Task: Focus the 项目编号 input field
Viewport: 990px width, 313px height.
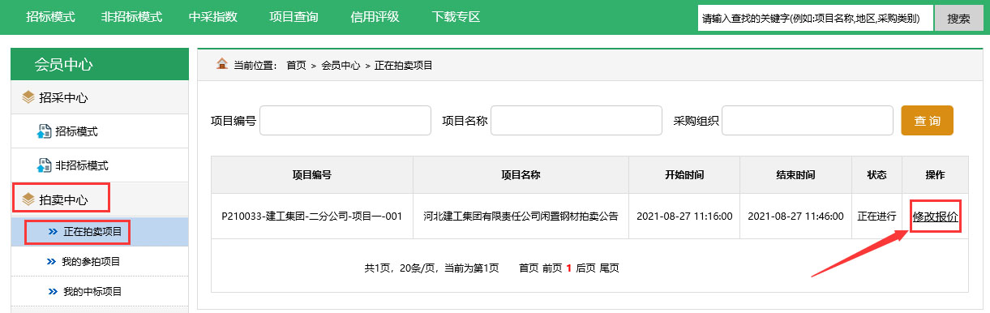Action: click(345, 120)
